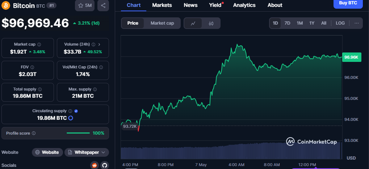This screenshot has height=169, width=369.
Task: Switch to line chart view icon
Action: tap(193, 23)
